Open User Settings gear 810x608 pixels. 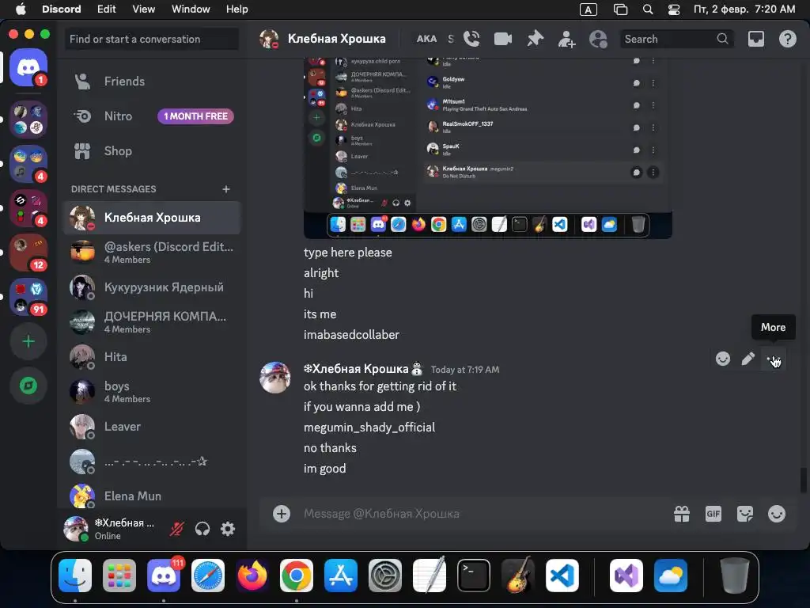coord(228,528)
